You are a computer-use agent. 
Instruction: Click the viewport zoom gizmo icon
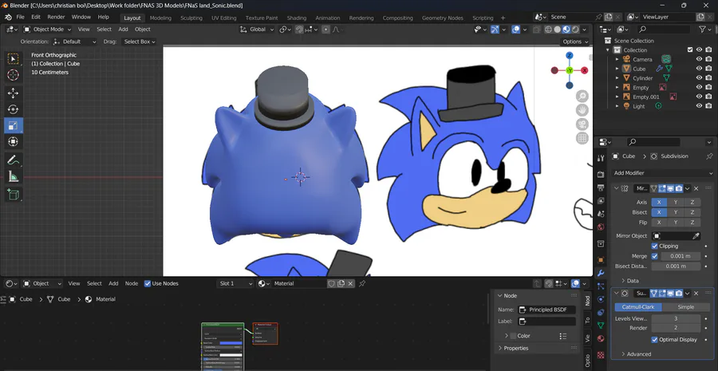582,97
